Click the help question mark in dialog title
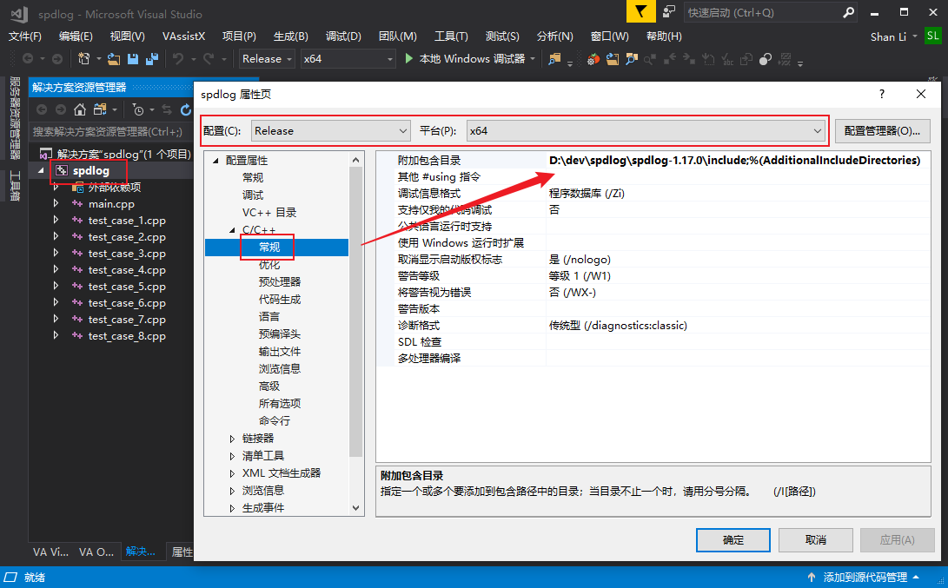Viewport: 948px width, 588px height. click(x=882, y=94)
